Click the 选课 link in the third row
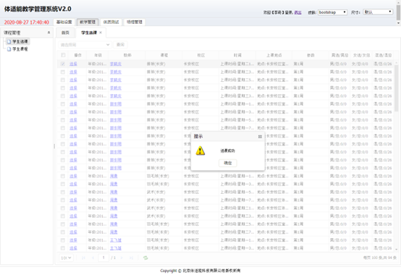Screen dimensions: 401x275 73,80
